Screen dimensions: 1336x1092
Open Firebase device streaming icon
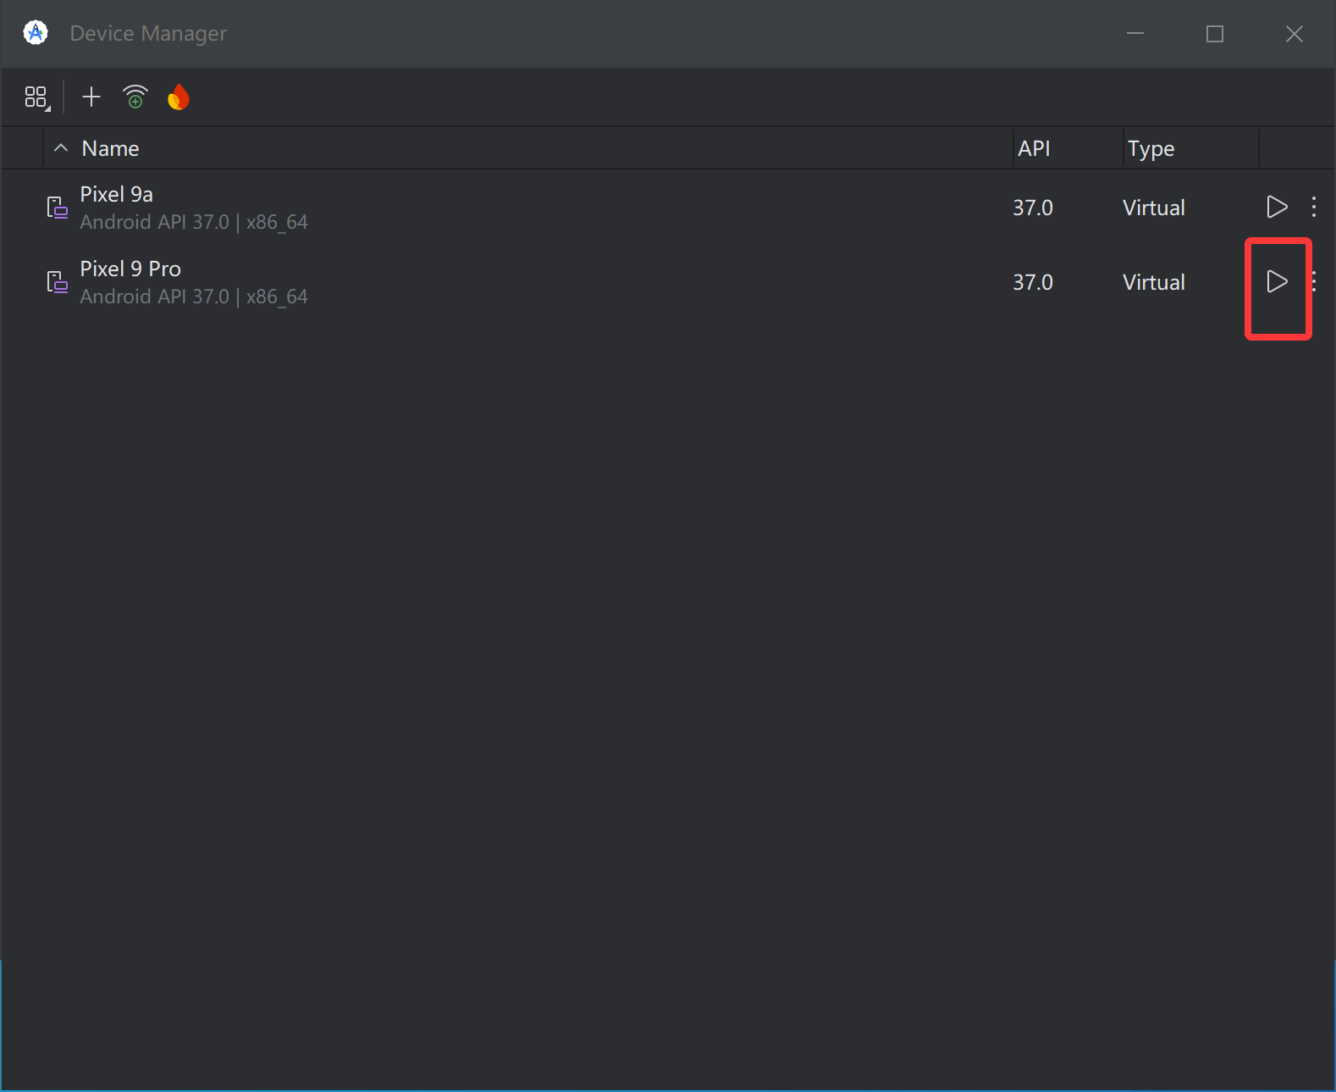click(179, 97)
